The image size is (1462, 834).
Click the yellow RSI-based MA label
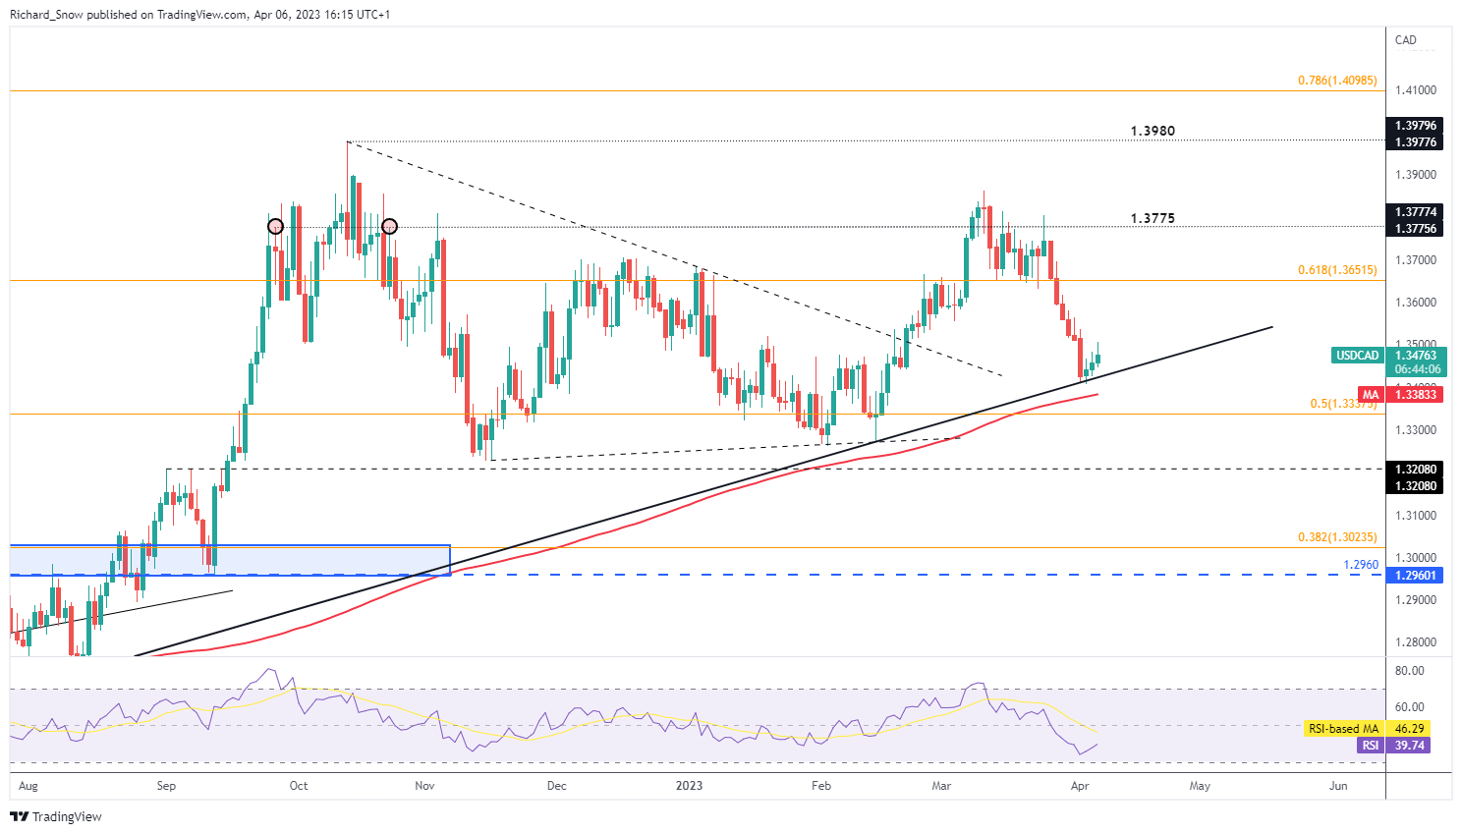pos(1344,729)
